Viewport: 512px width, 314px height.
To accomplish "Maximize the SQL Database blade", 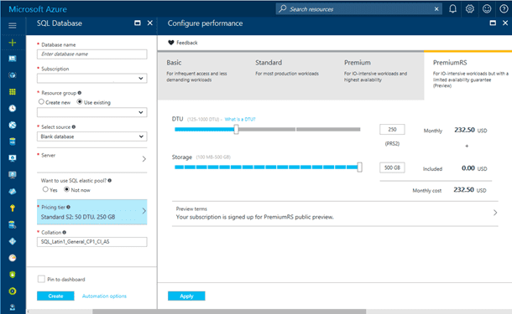I will [x=138, y=23].
